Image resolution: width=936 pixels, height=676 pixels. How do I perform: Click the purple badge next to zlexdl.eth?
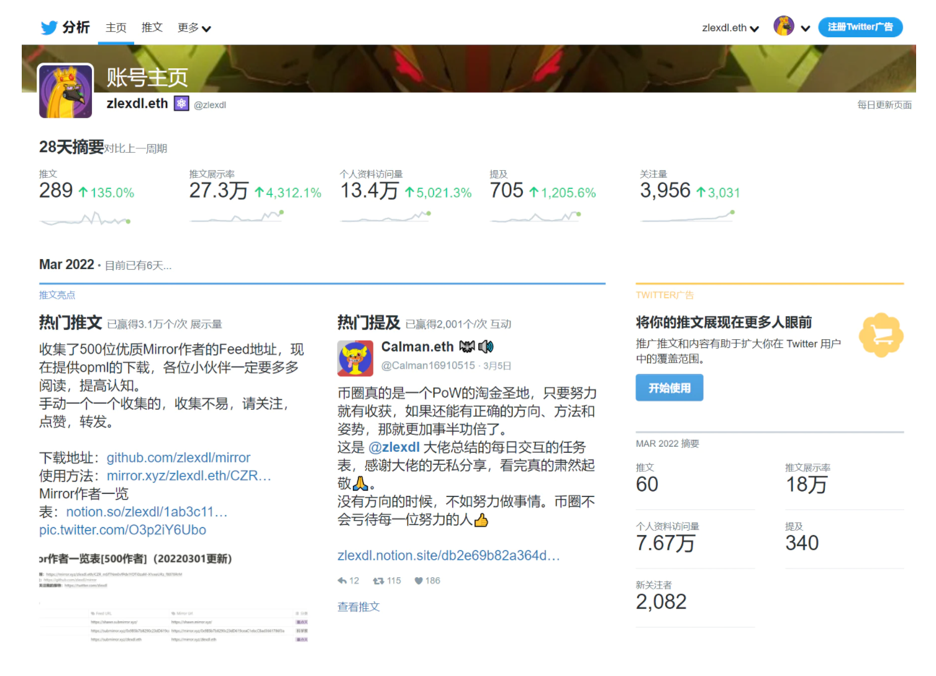click(181, 104)
